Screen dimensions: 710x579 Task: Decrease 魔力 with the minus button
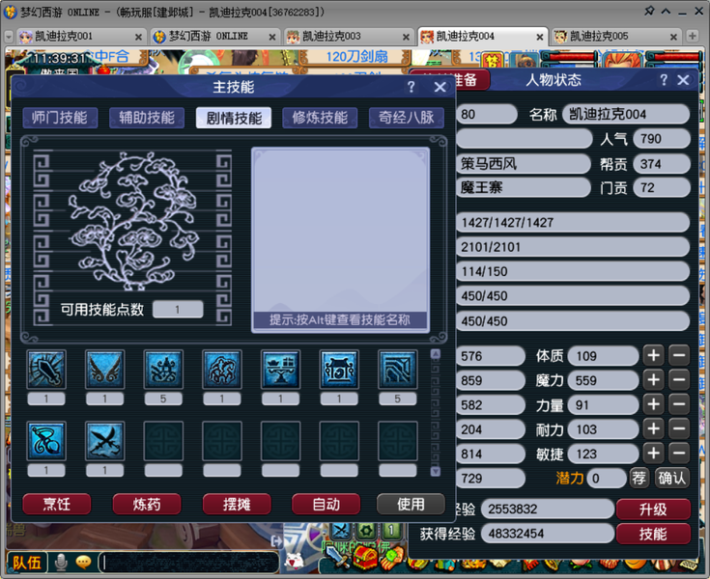click(x=679, y=380)
